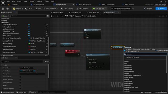Expand the Navigation category

point(1,23)
